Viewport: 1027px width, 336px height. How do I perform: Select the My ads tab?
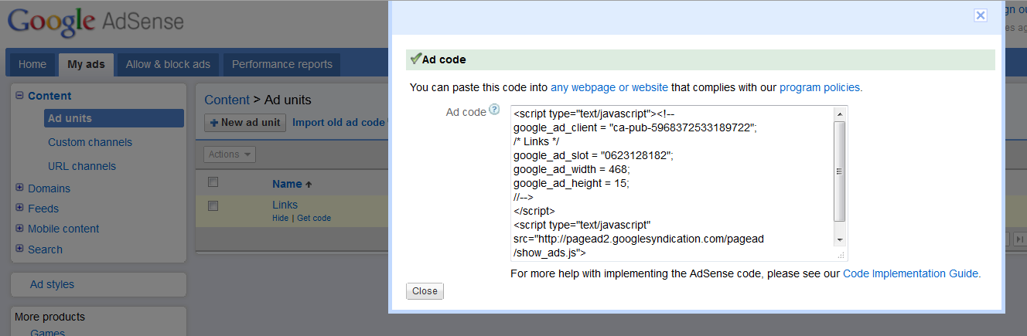86,64
